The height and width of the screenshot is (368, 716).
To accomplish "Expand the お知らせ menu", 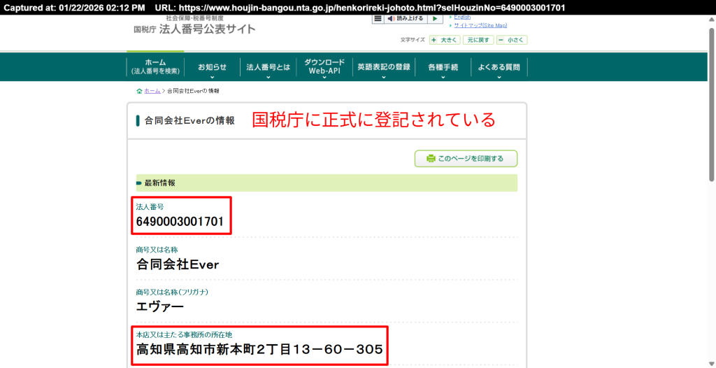I will point(212,66).
